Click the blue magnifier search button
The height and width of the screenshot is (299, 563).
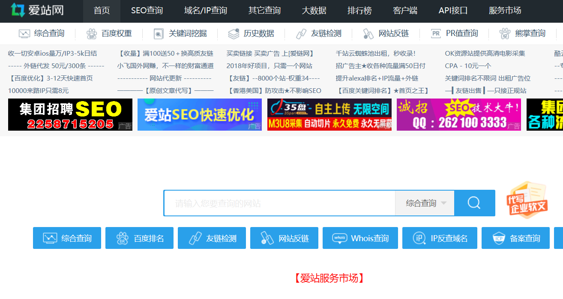(x=474, y=203)
